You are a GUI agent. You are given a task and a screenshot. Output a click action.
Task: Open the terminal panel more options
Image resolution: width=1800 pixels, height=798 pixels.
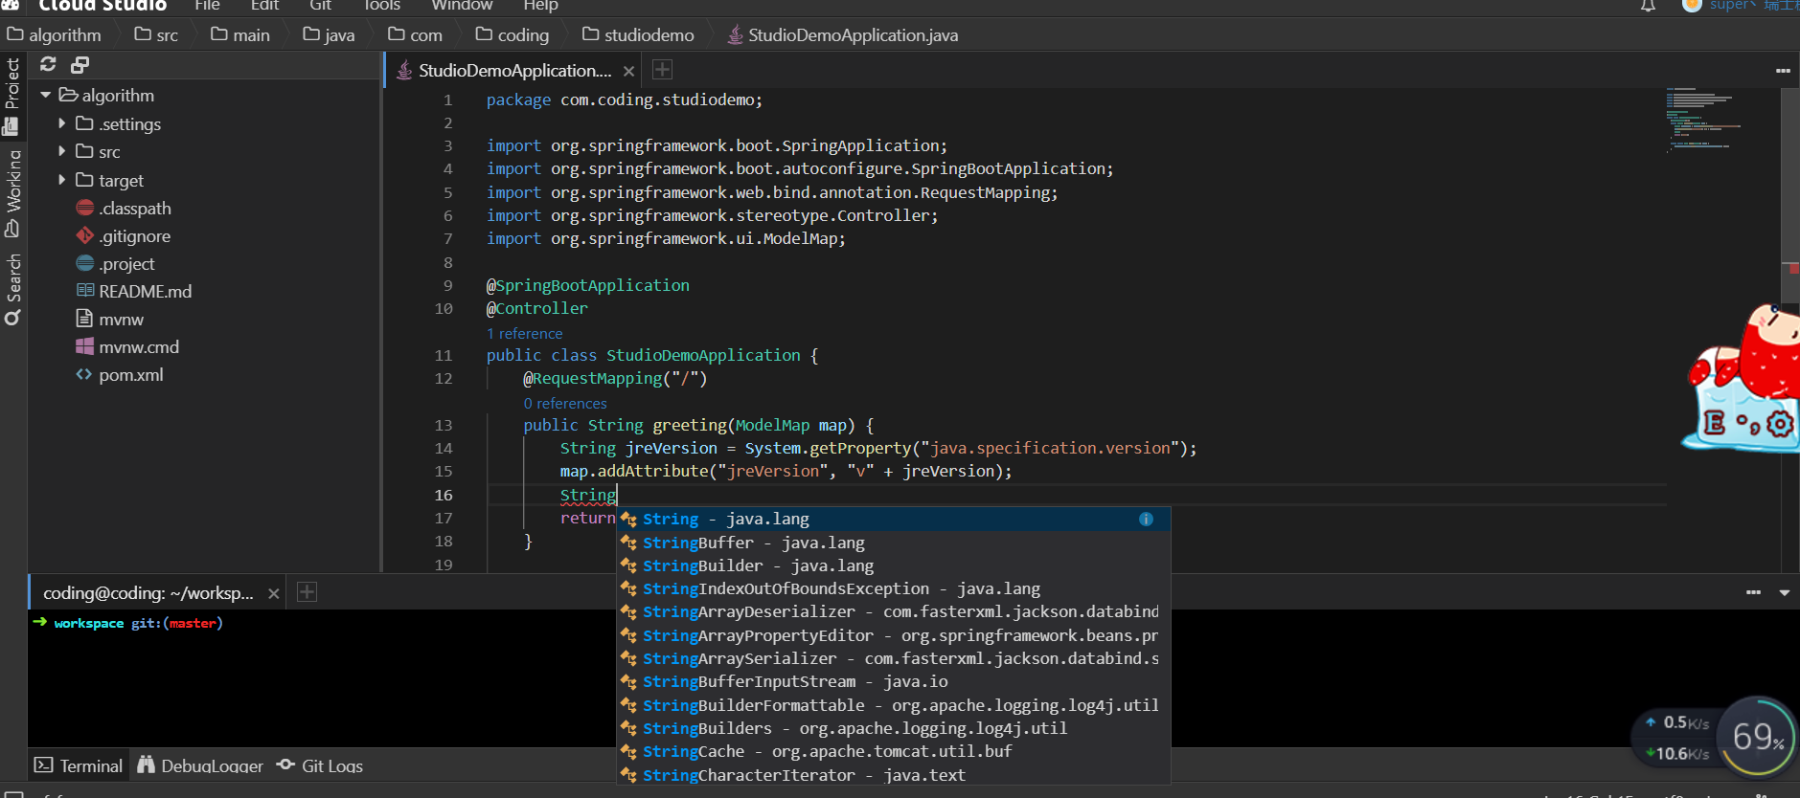pyautogui.click(x=1753, y=592)
